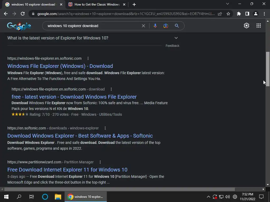Go to Google homepage via logo
The width and height of the screenshot is (270, 202).
pos(19,26)
